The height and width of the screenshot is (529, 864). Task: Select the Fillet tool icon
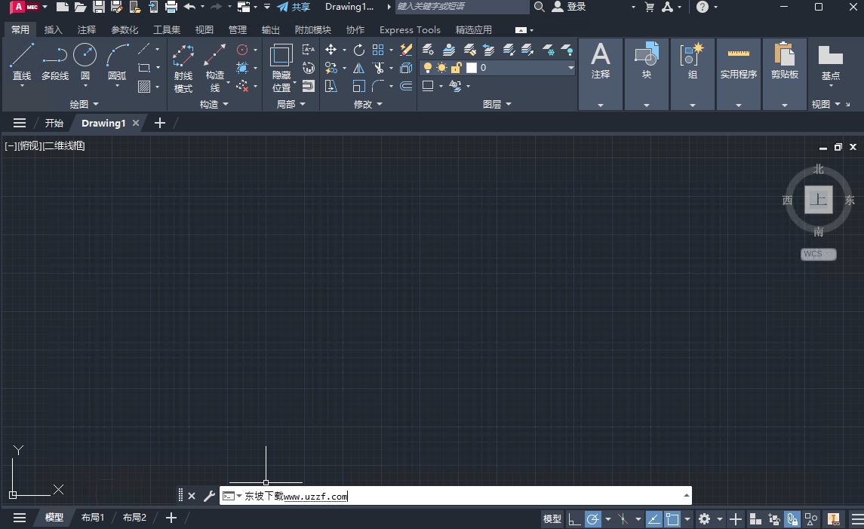coord(378,86)
